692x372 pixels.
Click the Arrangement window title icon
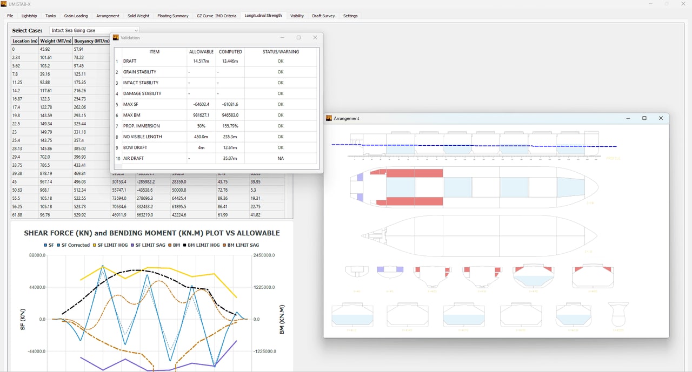(329, 118)
